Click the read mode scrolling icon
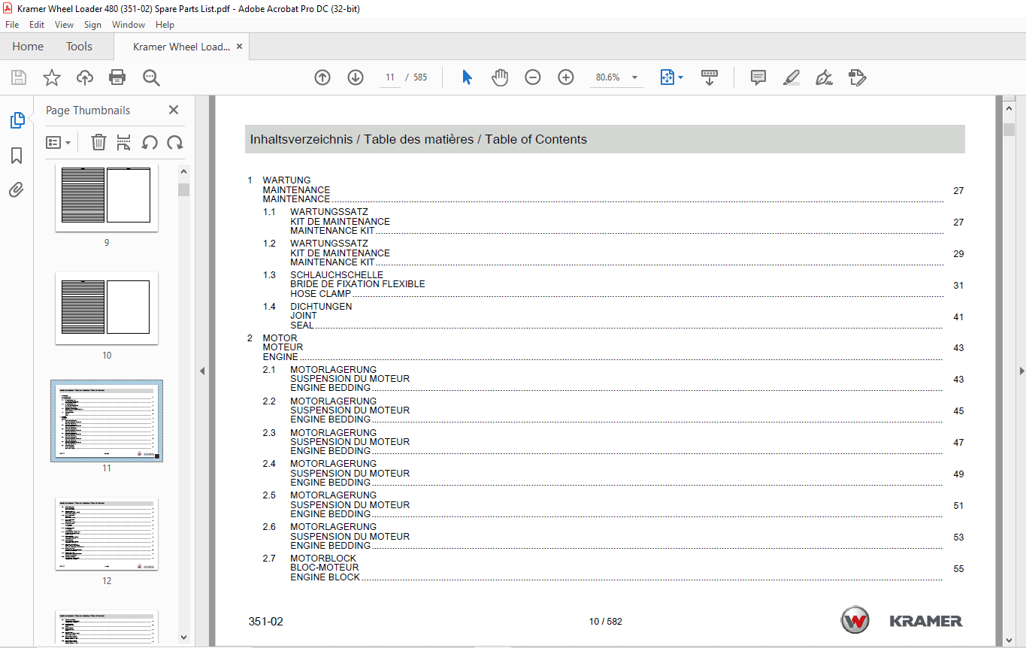1026x648 pixels. pos(710,77)
